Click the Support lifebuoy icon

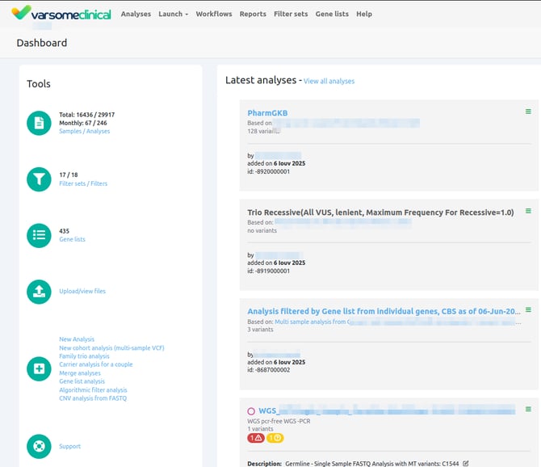[x=39, y=446]
